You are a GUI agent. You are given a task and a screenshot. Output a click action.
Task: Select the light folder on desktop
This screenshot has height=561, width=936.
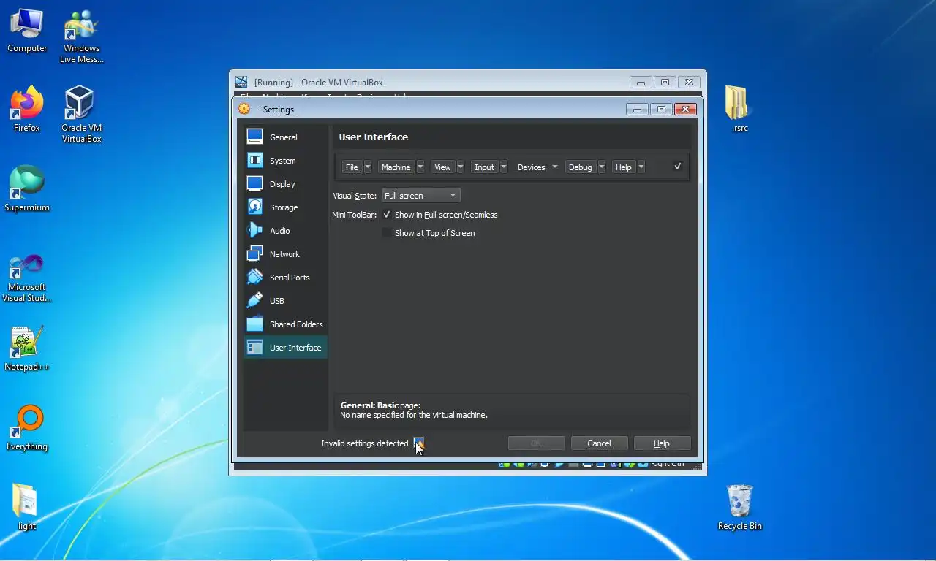27,507
